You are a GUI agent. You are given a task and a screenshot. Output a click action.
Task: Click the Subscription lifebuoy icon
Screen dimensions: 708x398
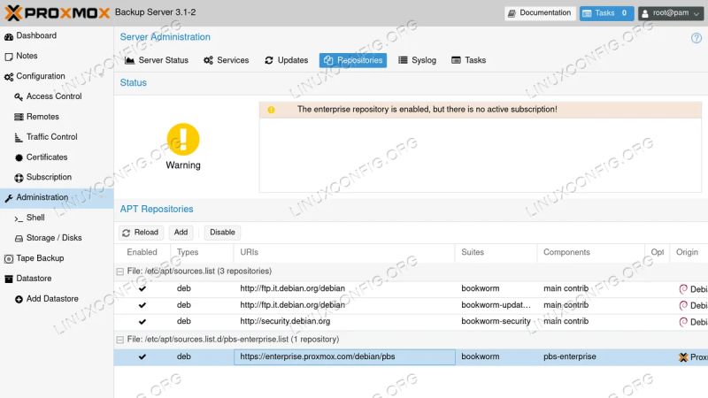coord(19,178)
